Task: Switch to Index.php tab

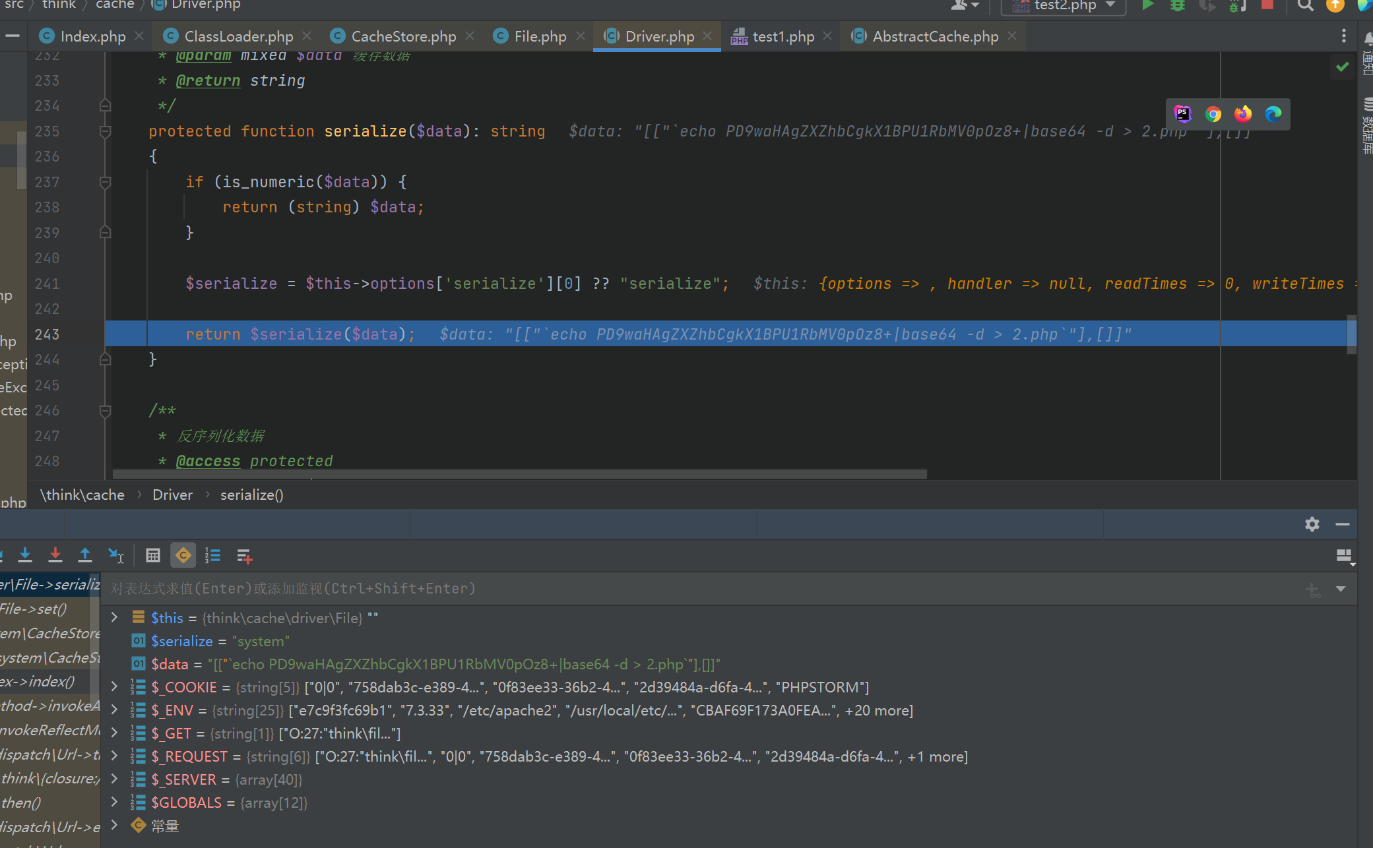Action: 92,36
